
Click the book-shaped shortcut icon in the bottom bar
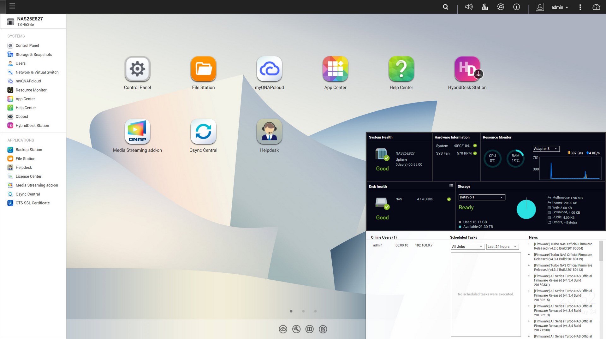point(310,329)
